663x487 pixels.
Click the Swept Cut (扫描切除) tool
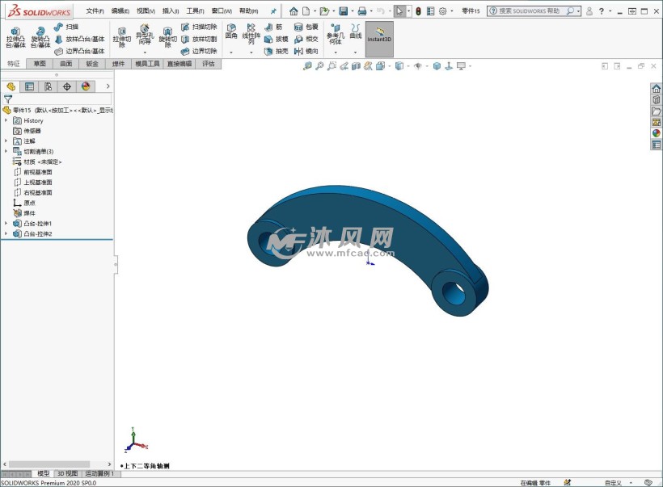coord(199,27)
